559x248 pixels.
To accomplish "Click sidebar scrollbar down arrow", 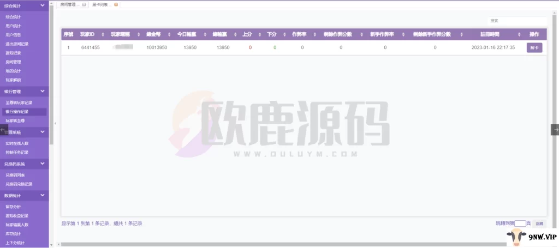I will pyautogui.click(x=51, y=245).
